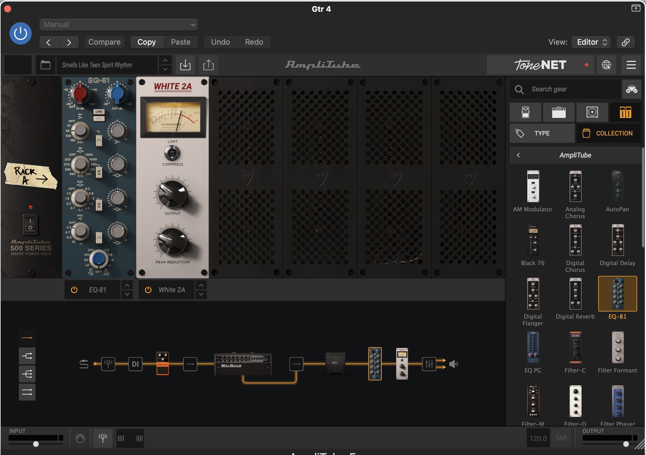Open the custom shop cart icon
Viewport: 646px width, 455px height.
[x=631, y=89]
